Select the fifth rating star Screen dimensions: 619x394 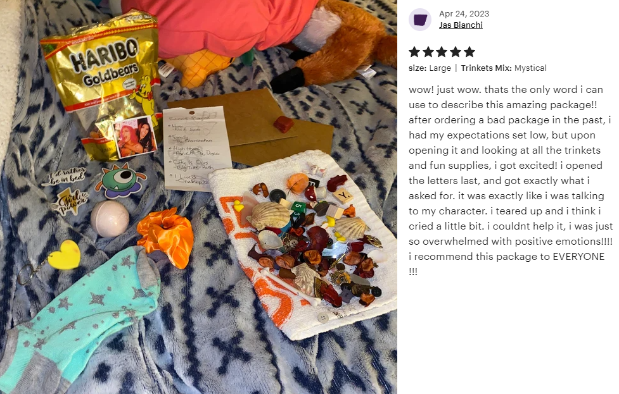(x=469, y=52)
